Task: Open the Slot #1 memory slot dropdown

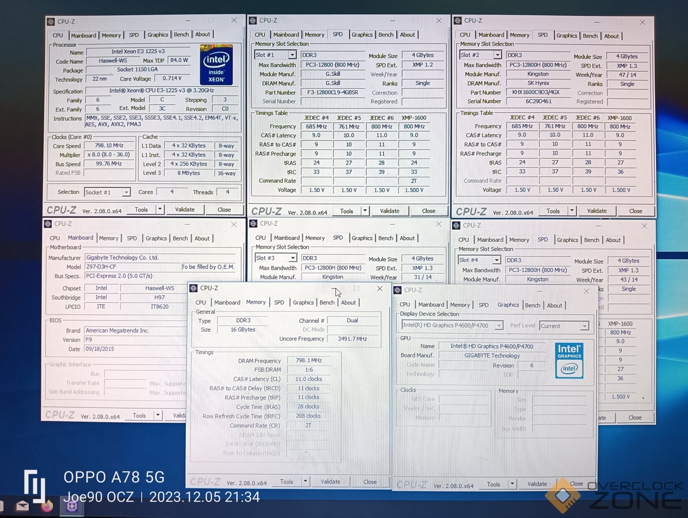Action: pyautogui.click(x=292, y=55)
